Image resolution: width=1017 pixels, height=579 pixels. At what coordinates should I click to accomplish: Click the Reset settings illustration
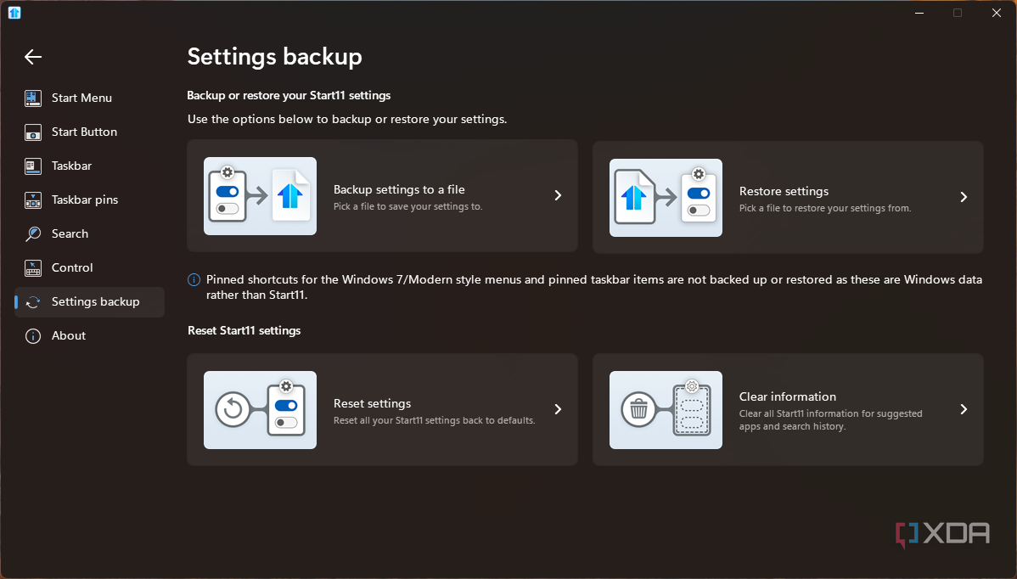point(260,410)
